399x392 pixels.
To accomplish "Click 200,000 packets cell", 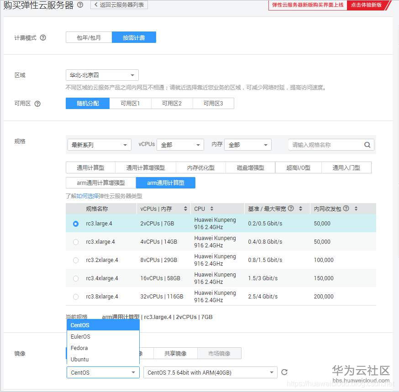I will click(x=323, y=297).
